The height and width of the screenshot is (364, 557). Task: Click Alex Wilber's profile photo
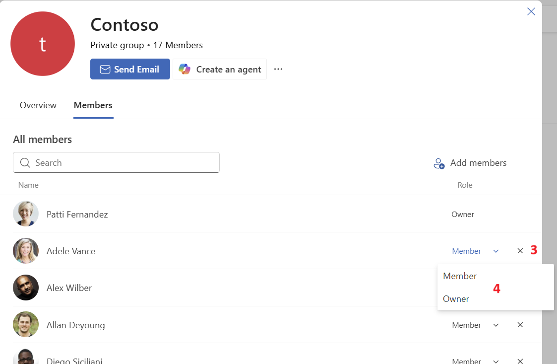(26, 288)
